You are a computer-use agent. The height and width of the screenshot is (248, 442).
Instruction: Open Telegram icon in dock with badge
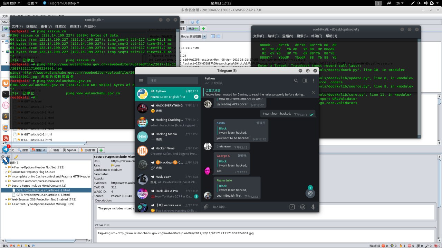tap(6, 149)
